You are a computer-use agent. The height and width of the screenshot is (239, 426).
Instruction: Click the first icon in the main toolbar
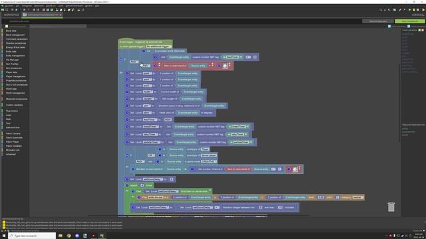click(x=3, y=10)
